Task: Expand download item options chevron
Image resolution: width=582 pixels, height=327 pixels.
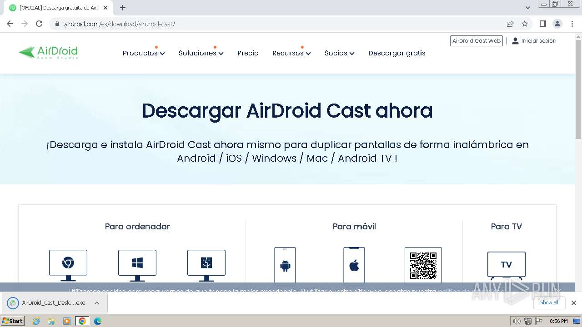Action: [97, 303]
